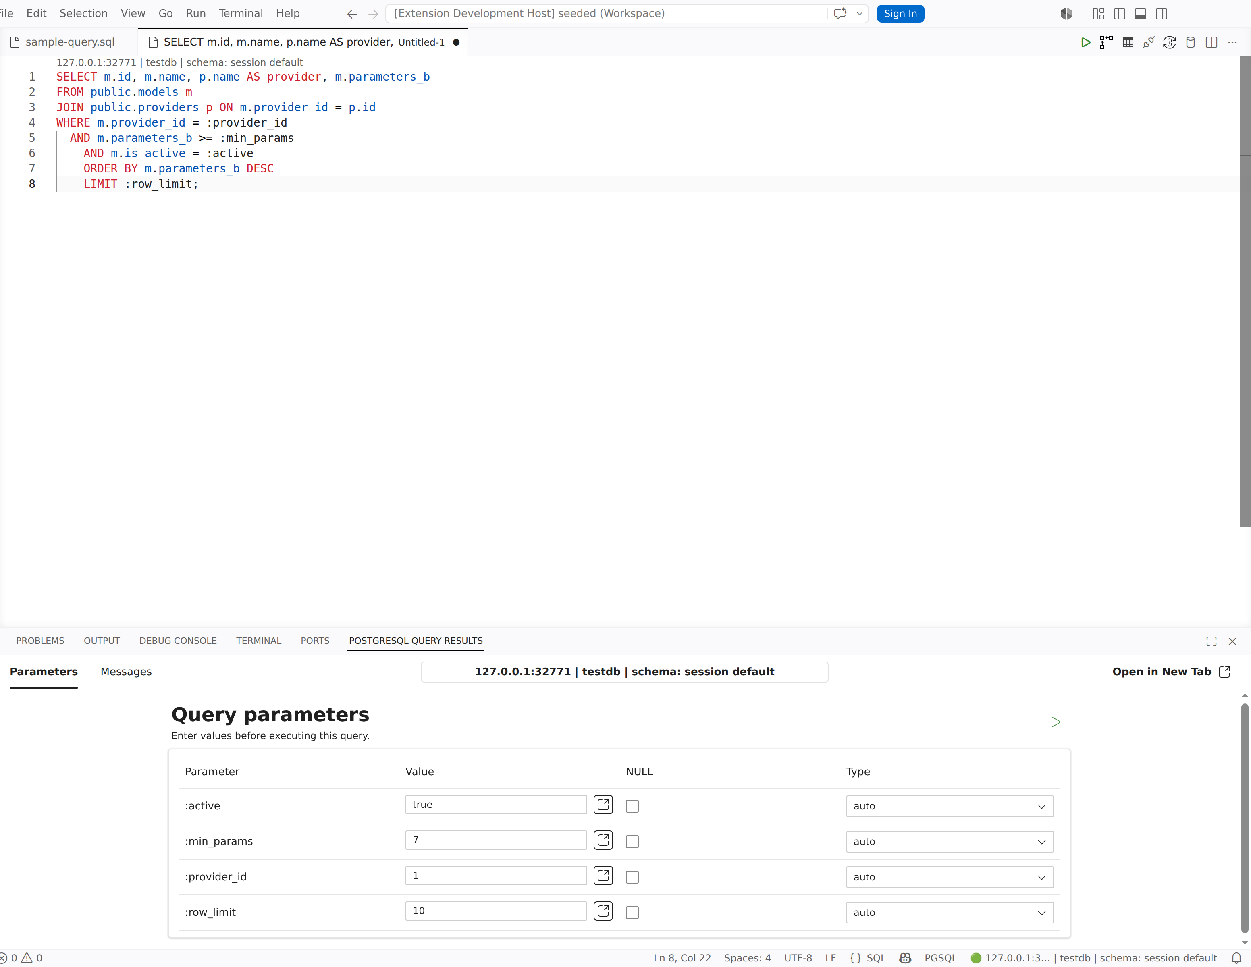
Task: Check NULL for :min_params parameter
Action: 632,842
